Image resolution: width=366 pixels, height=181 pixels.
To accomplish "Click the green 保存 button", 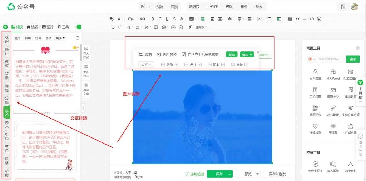I will [217, 174].
